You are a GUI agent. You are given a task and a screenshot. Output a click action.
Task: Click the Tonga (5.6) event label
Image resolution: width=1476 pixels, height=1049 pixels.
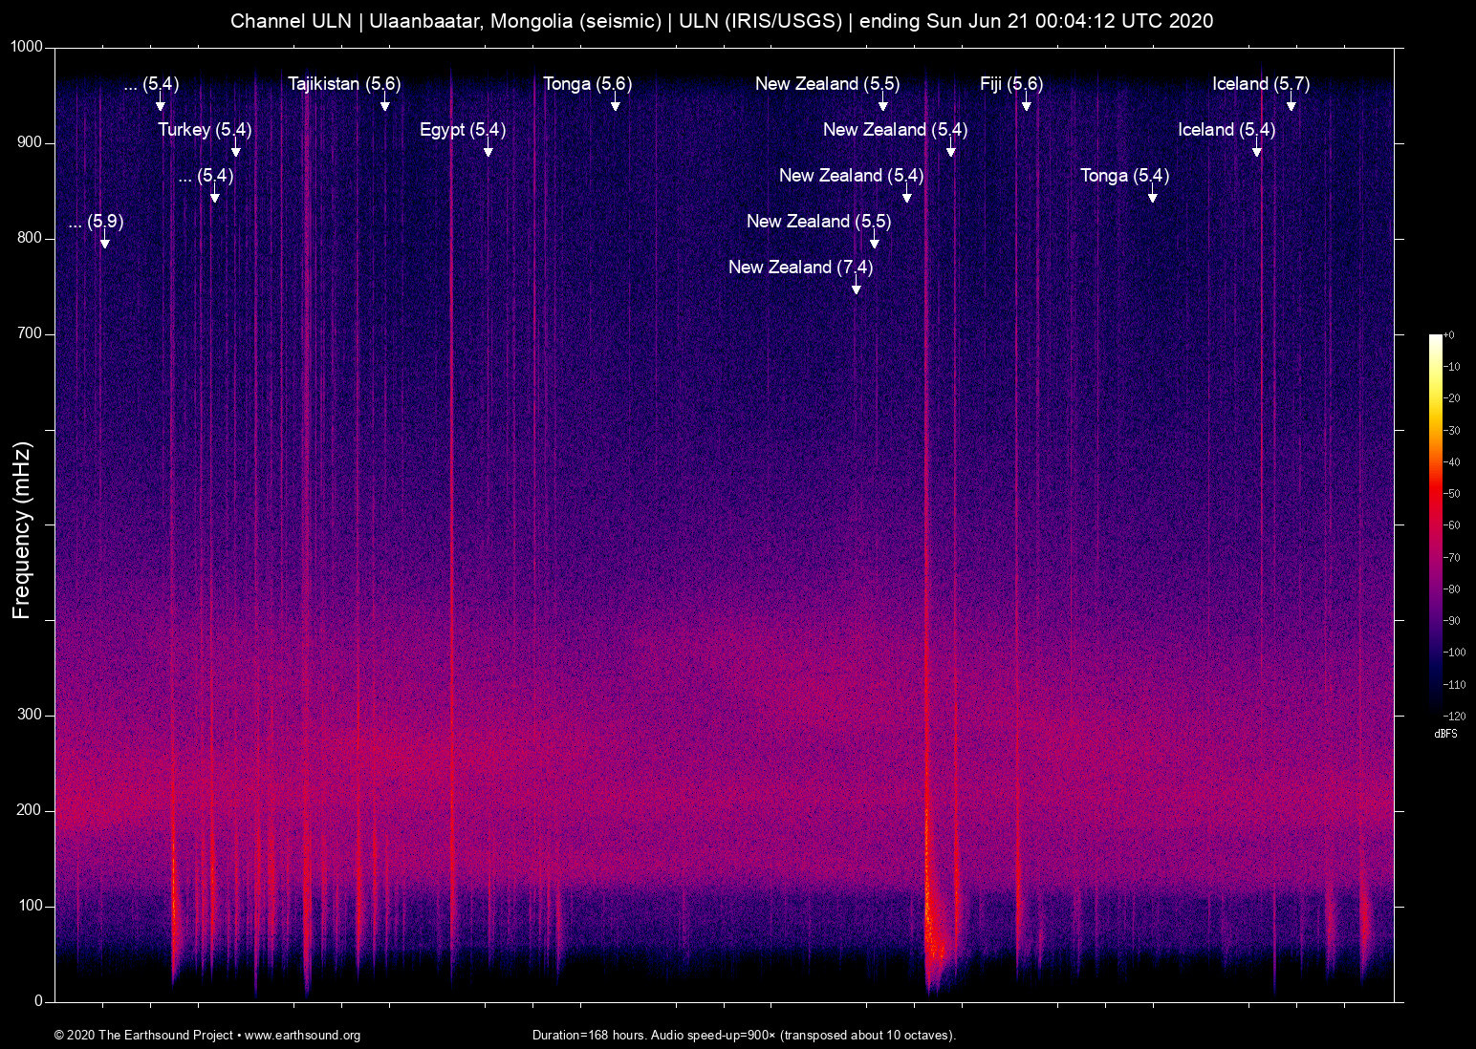587,84
